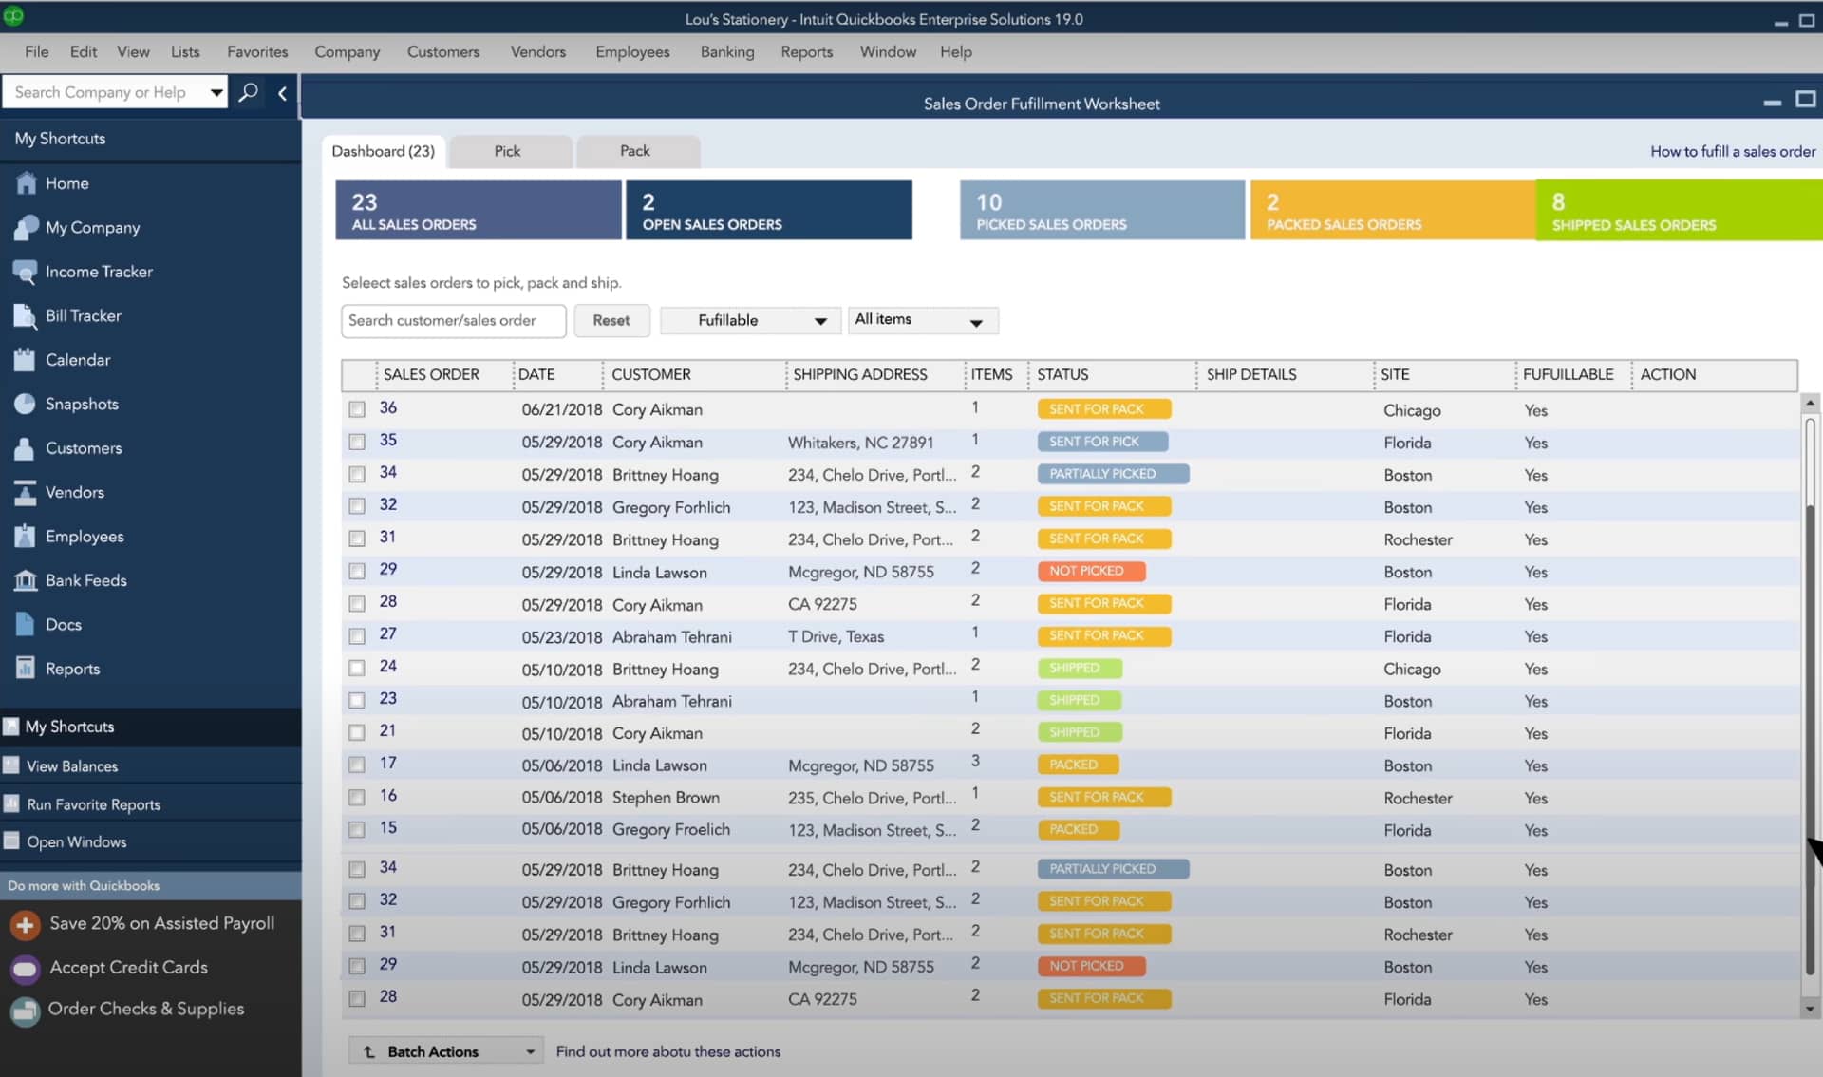
Task: Open the Reports menu in menu bar
Action: [807, 51]
